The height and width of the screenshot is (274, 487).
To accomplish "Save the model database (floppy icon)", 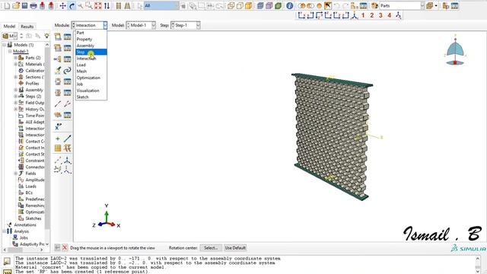I will coord(24,5).
